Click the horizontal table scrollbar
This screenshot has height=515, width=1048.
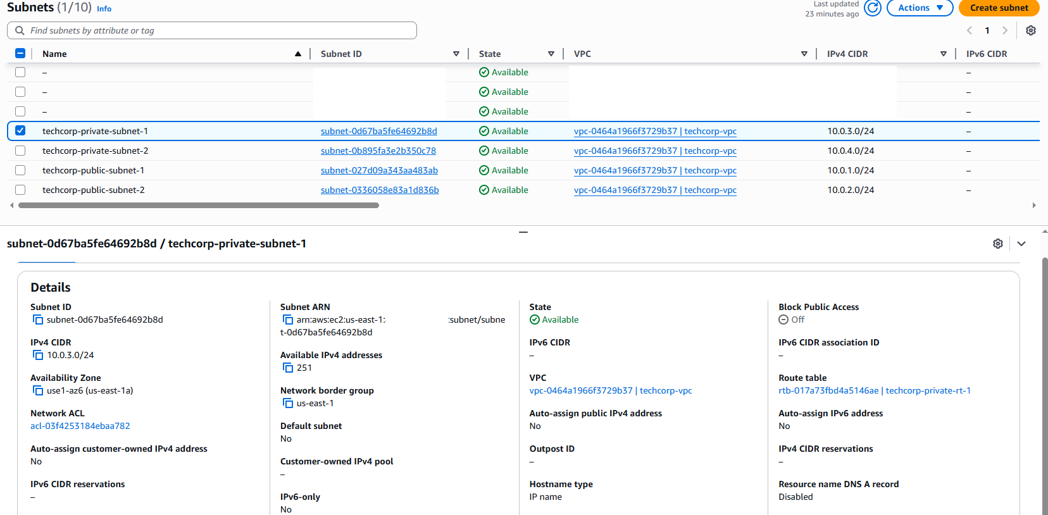point(199,206)
